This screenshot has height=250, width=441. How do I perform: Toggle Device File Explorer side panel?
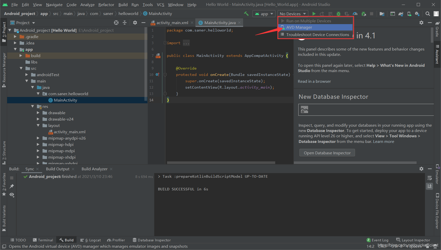(437, 211)
